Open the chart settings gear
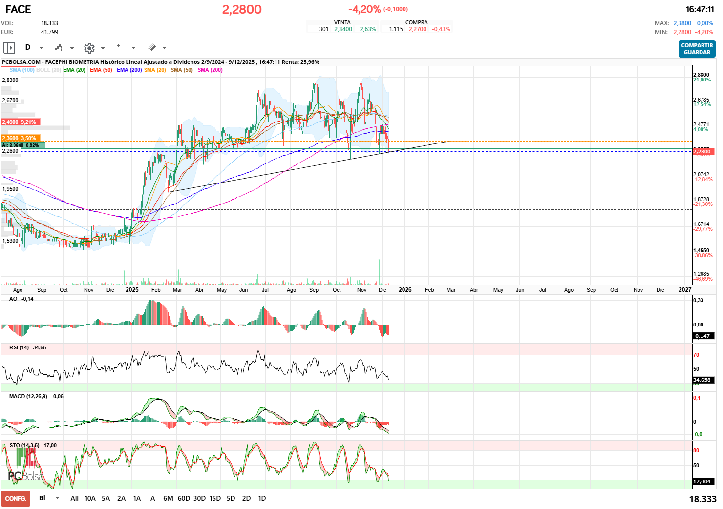The width and height of the screenshot is (723, 509). 89,48
